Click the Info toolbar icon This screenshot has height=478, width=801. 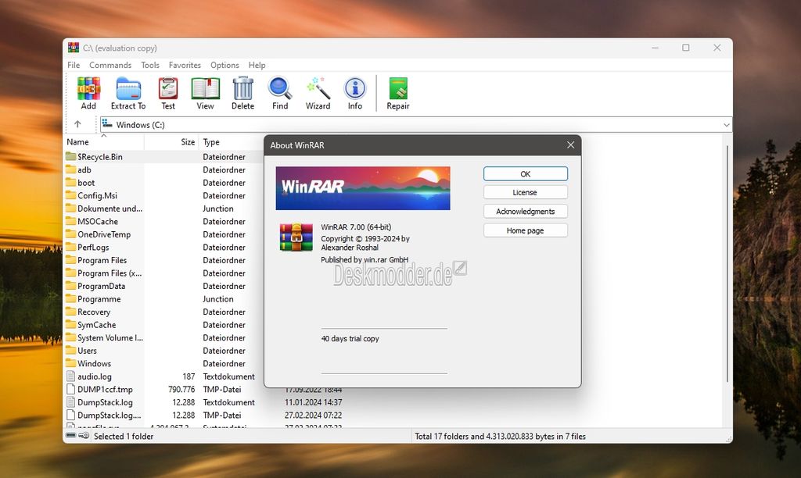coord(355,91)
